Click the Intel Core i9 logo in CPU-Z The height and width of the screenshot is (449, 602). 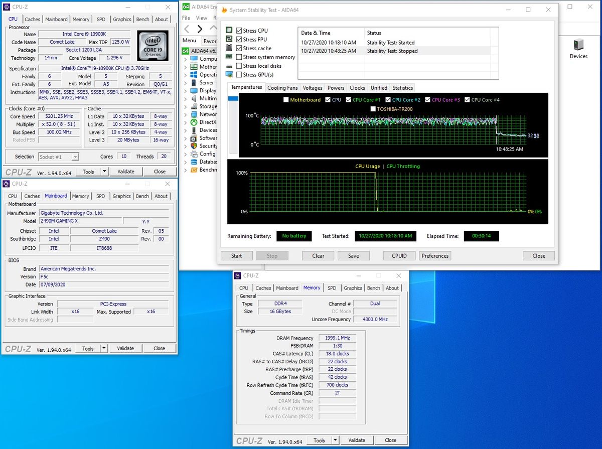point(153,47)
